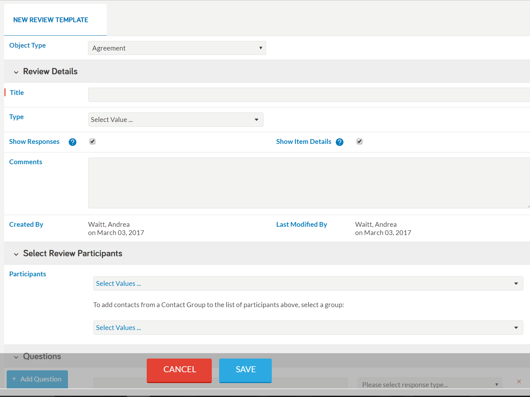Click the Last Modified By label
This screenshot has height=397, width=530.
[x=301, y=225]
